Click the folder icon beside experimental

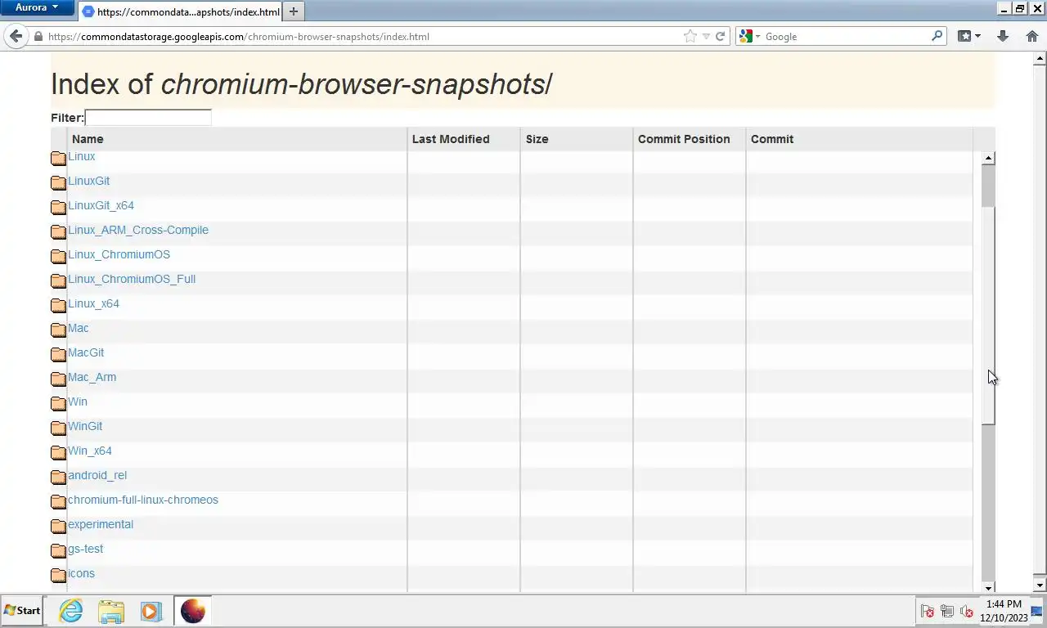[58, 526]
